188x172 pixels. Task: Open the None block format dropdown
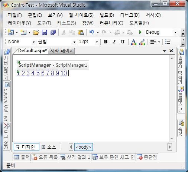(33, 42)
